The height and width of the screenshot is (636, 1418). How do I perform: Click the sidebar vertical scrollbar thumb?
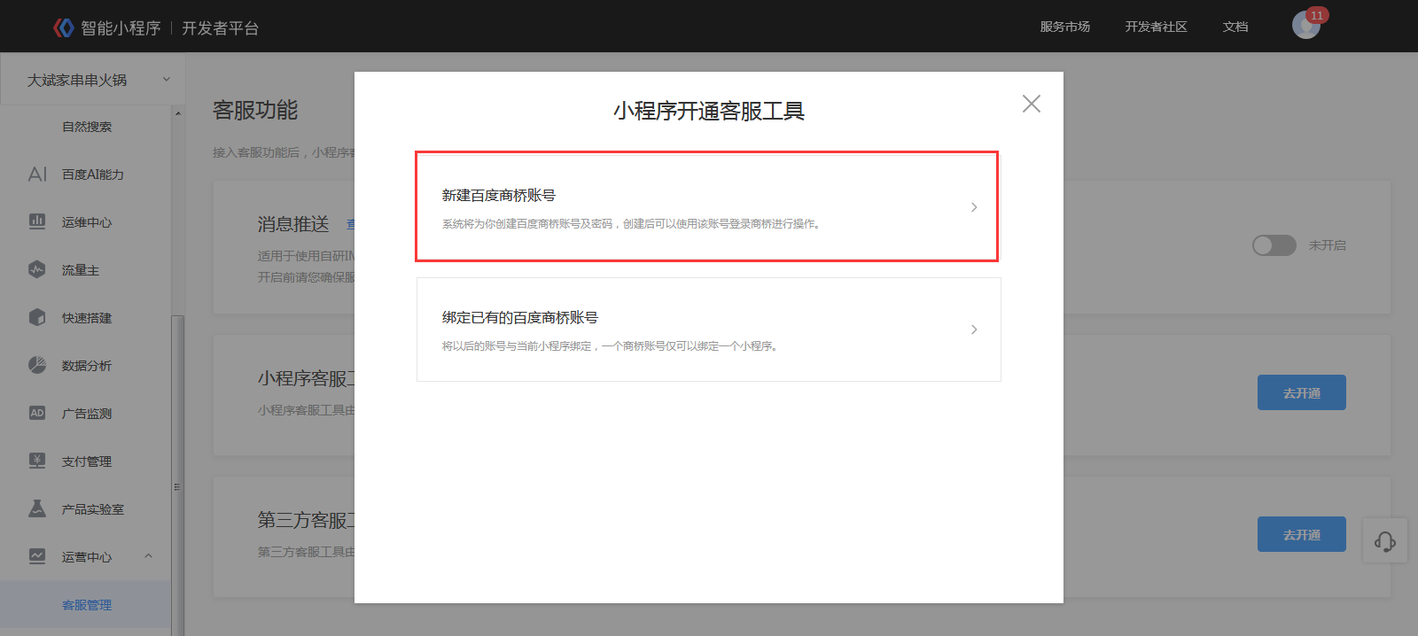pos(178,474)
